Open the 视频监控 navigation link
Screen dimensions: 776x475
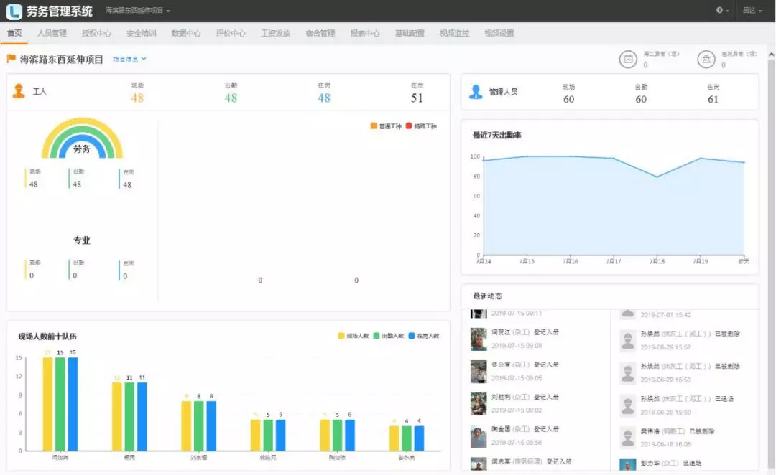click(454, 33)
